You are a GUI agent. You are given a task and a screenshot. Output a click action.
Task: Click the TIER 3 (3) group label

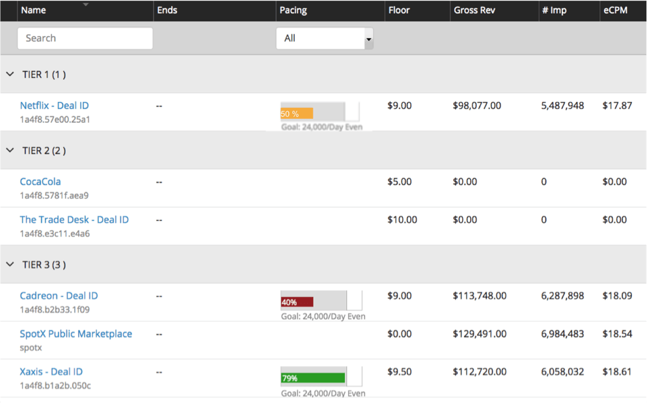pyautogui.click(x=44, y=265)
